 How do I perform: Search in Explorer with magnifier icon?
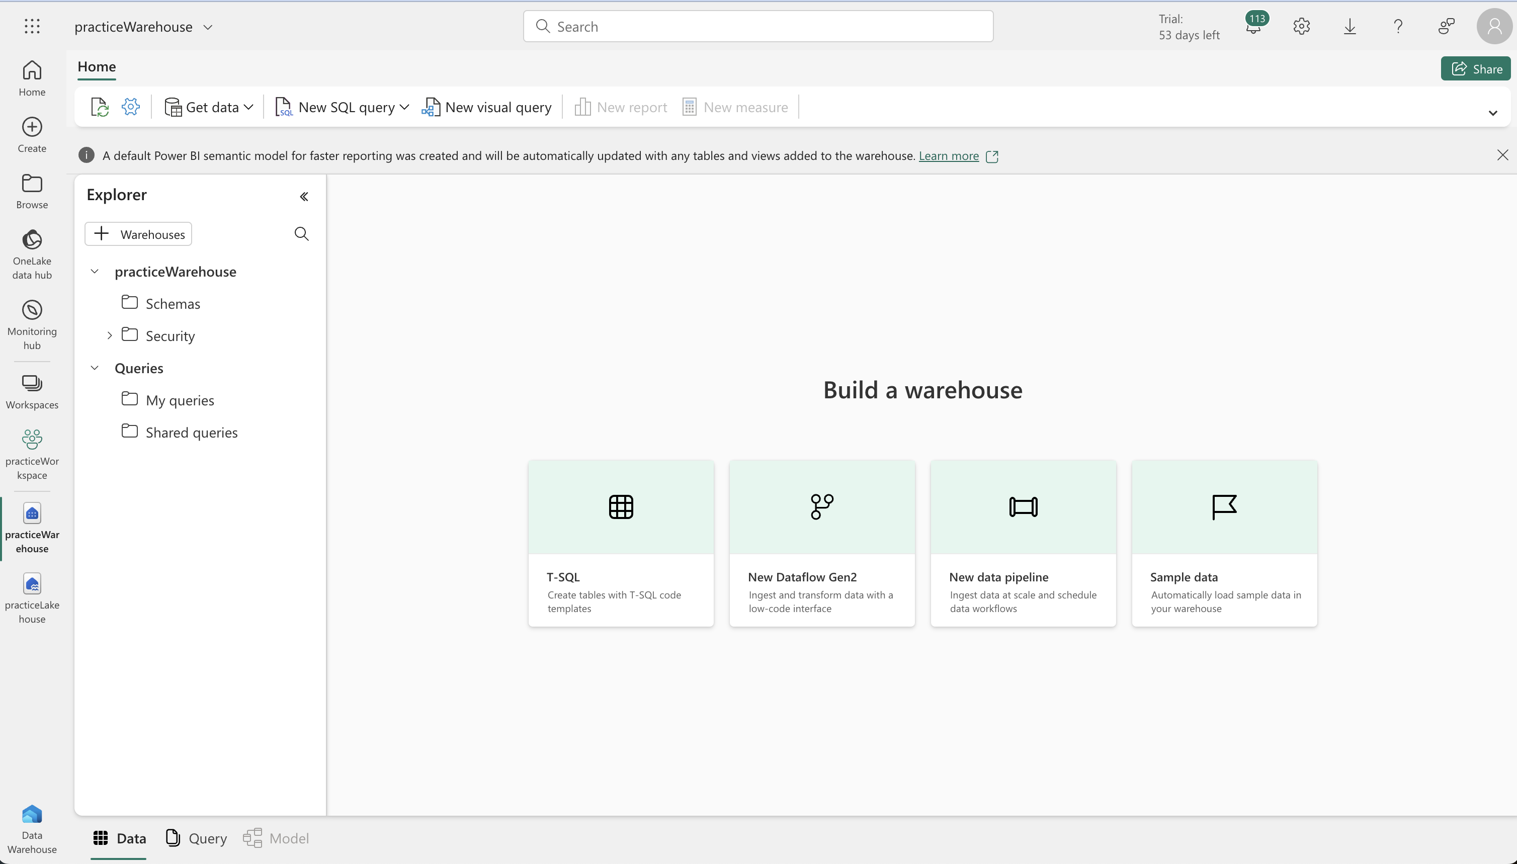click(301, 234)
